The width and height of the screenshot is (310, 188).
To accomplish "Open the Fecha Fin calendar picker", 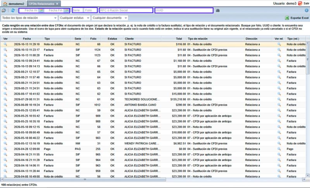I will coord(66,10).
